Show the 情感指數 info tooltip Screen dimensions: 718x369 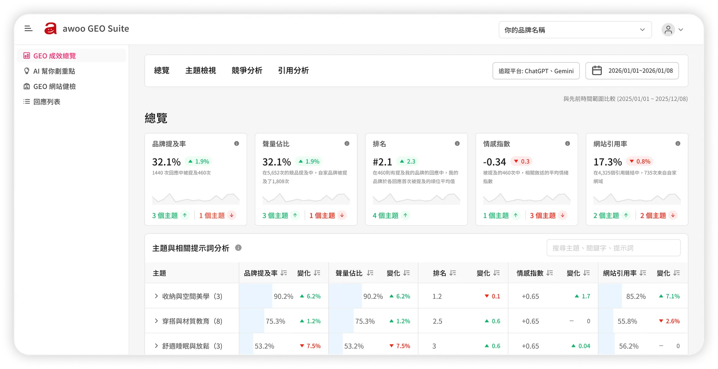(568, 143)
